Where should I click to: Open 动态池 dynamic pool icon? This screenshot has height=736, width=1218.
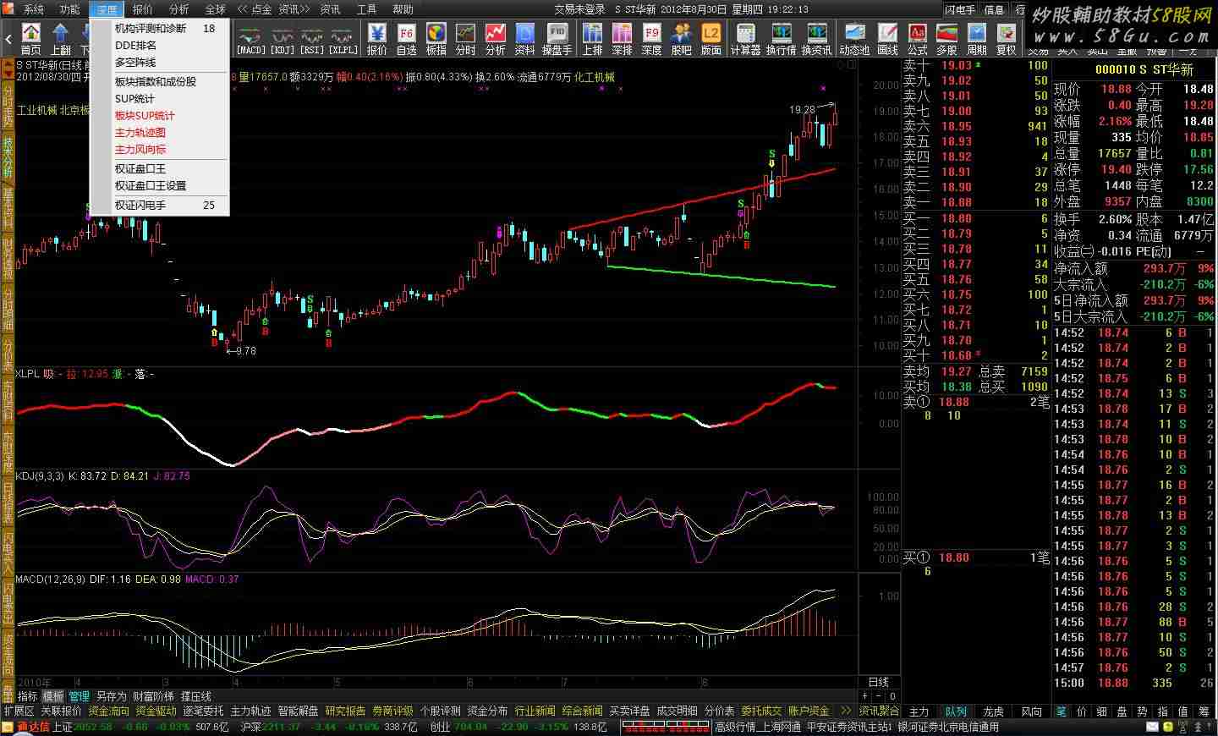pos(854,39)
